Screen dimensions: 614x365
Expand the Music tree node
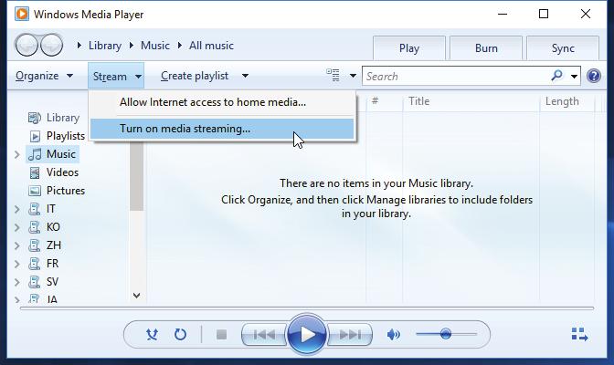click(x=16, y=154)
